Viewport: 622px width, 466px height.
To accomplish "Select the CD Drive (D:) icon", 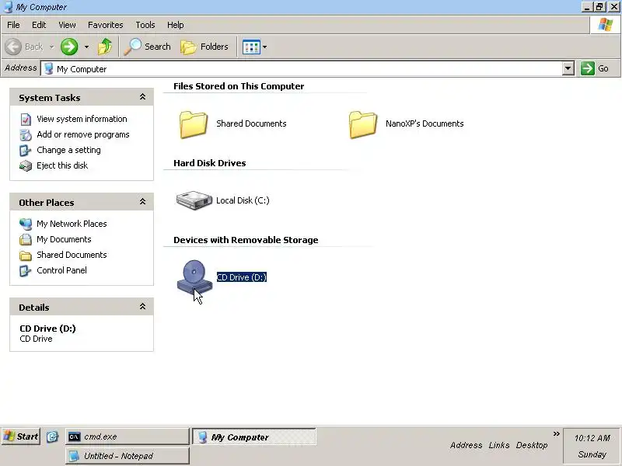I will click(x=194, y=277).
